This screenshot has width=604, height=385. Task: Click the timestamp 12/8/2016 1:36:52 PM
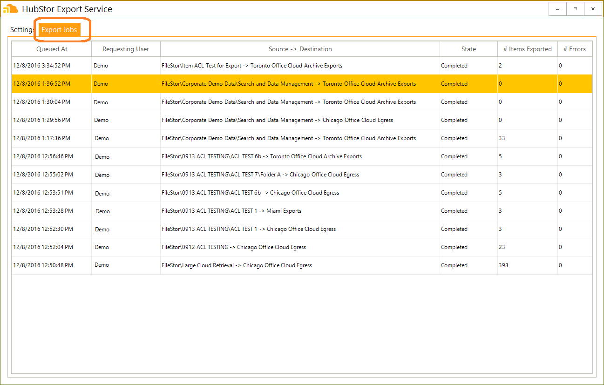(x=42, y=84)
